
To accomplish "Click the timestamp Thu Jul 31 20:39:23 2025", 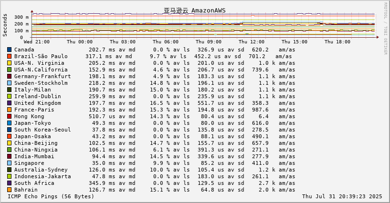I will tap(342, 196).
